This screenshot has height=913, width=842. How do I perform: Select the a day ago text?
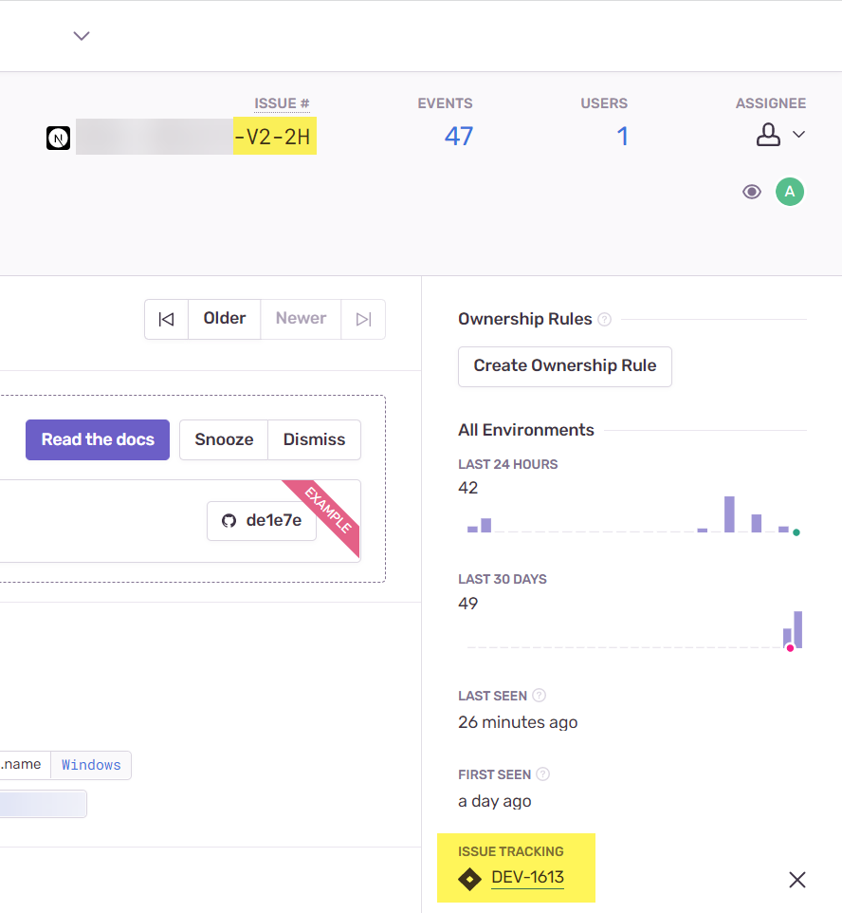tap(495, 801)
